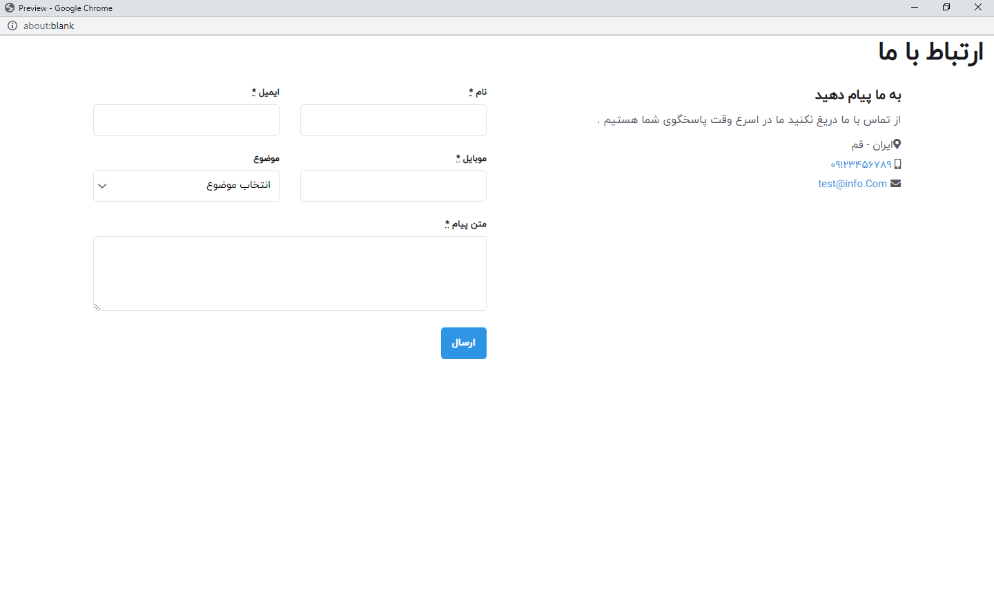Click the globe icon in the title bar
994x594 pixels.
click(x=10, y=8)
